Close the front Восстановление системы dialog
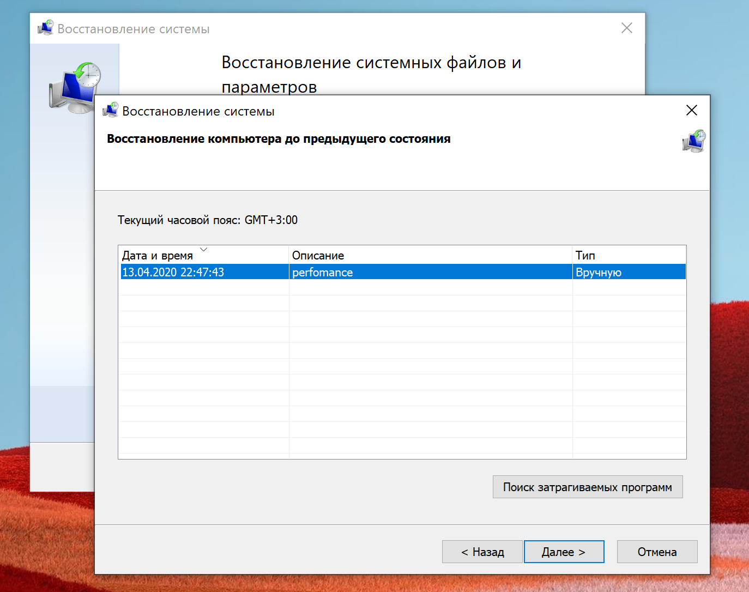This screenshot has height=592, width=749. pyautogui.click(x=691, y=110)
